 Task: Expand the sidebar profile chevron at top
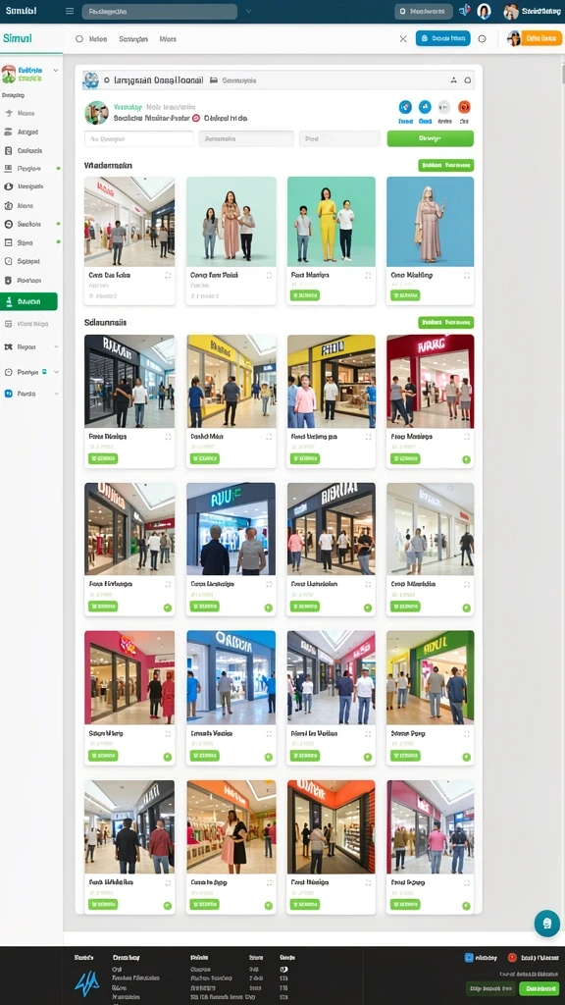[56, 70]
